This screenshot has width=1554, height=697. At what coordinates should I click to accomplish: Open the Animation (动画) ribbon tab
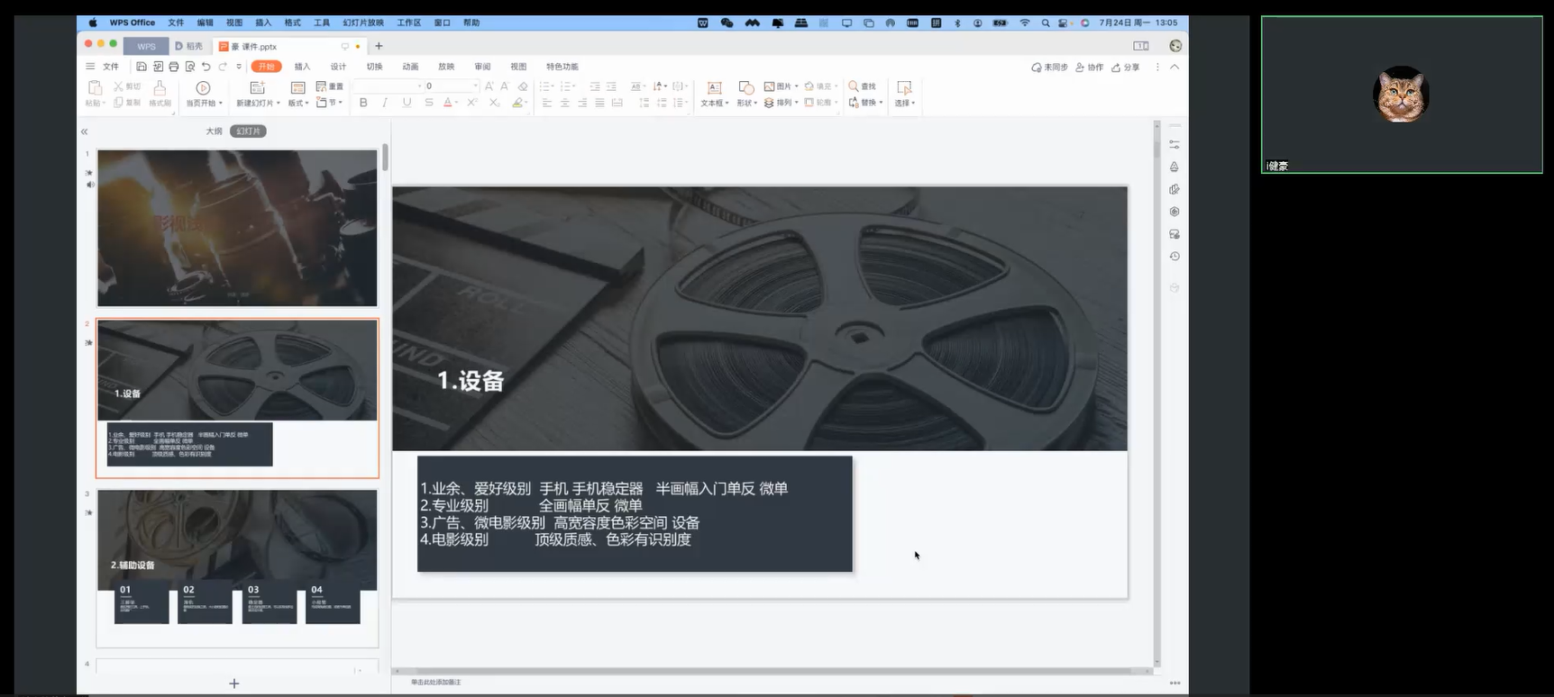pos(410,67)
